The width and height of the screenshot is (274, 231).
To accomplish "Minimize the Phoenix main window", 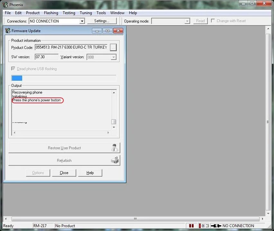I will (243, 3).
